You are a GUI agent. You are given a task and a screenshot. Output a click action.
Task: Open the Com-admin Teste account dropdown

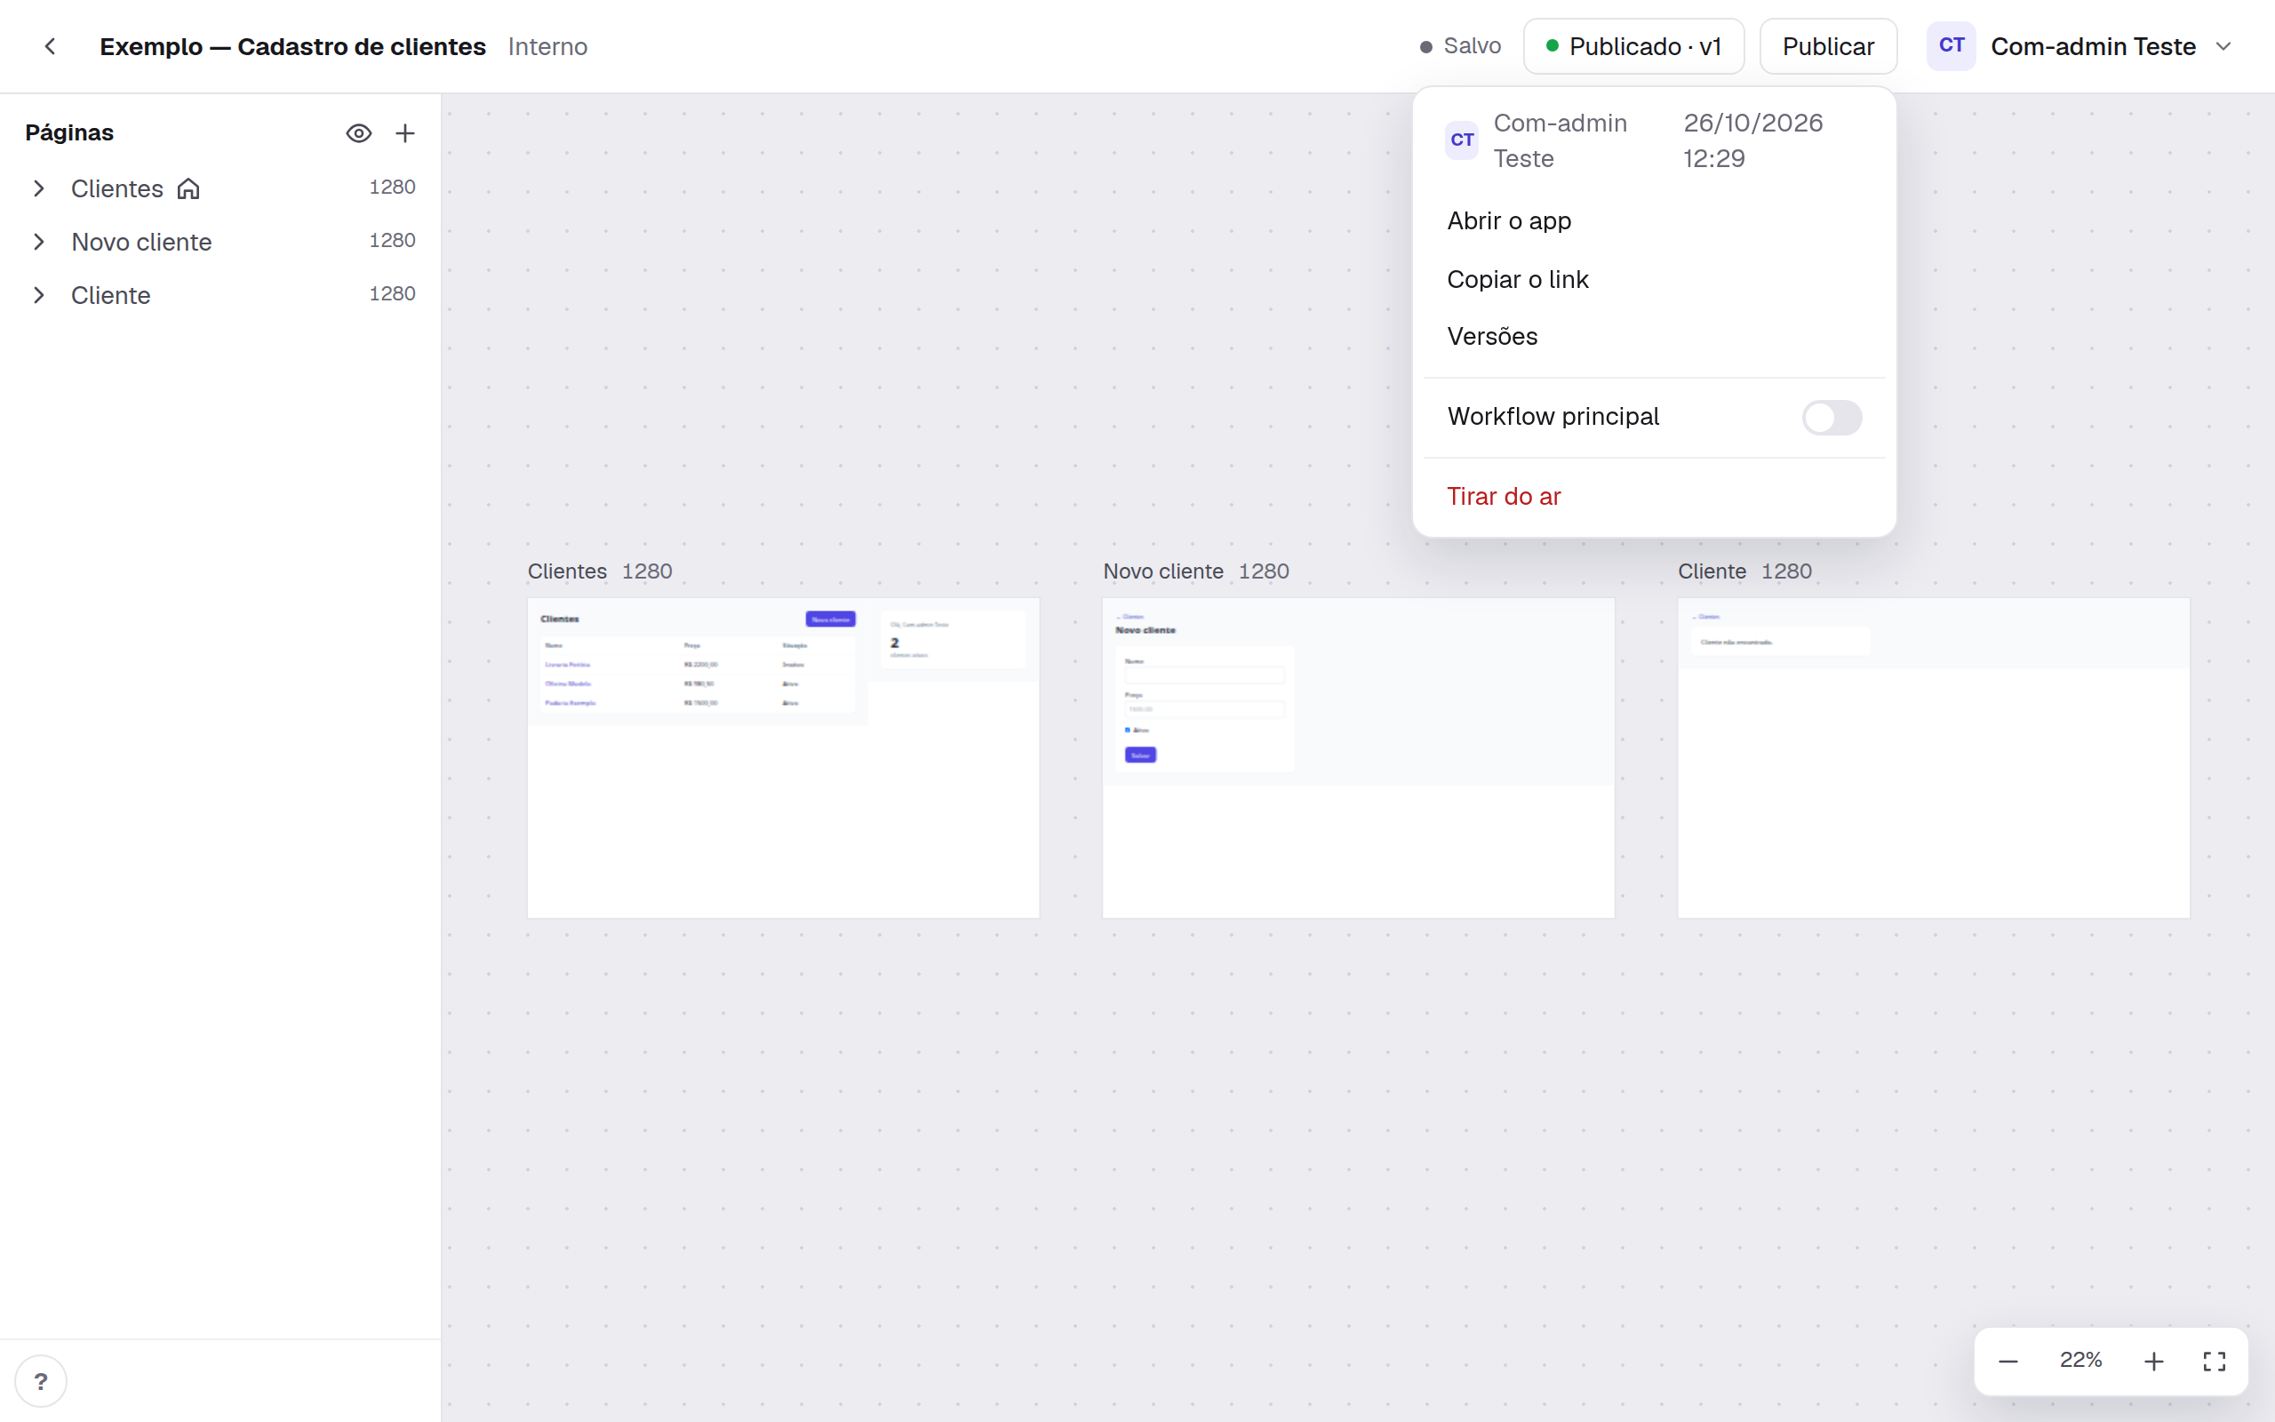coord(2079,46)
